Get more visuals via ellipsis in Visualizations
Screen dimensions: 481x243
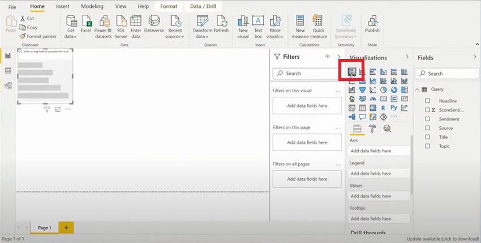pos(394,117)
